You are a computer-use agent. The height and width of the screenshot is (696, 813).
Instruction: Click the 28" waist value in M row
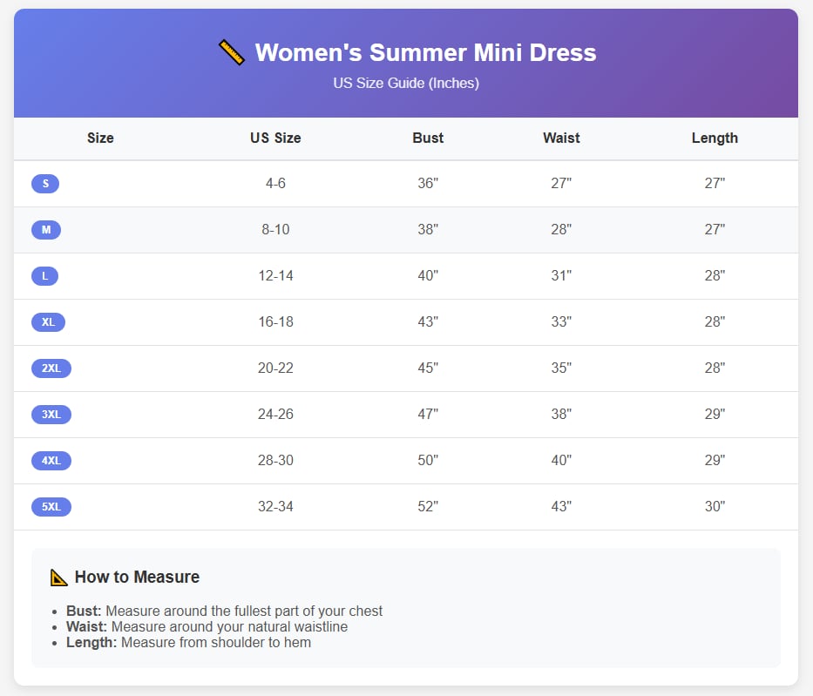pos(561,229)
